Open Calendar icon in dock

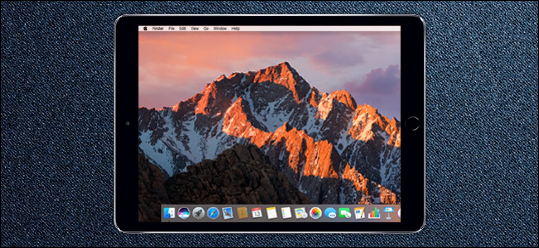point(257,213)
